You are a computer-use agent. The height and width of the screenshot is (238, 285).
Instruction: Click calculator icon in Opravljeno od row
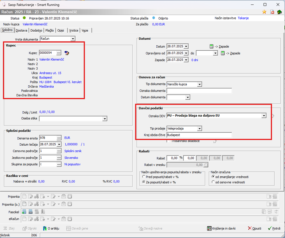click(x=223, y=53)
